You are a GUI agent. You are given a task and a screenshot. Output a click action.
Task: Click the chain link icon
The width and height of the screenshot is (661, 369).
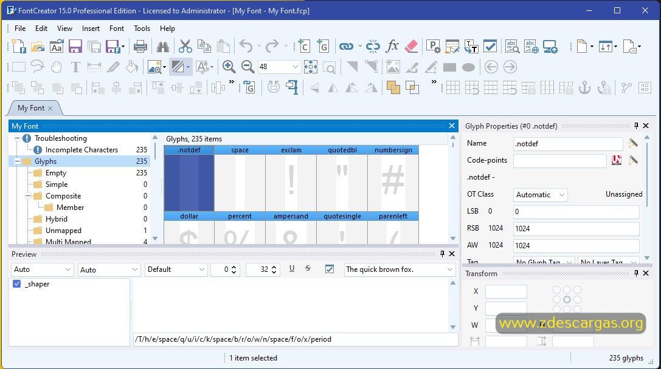point(346,46)
